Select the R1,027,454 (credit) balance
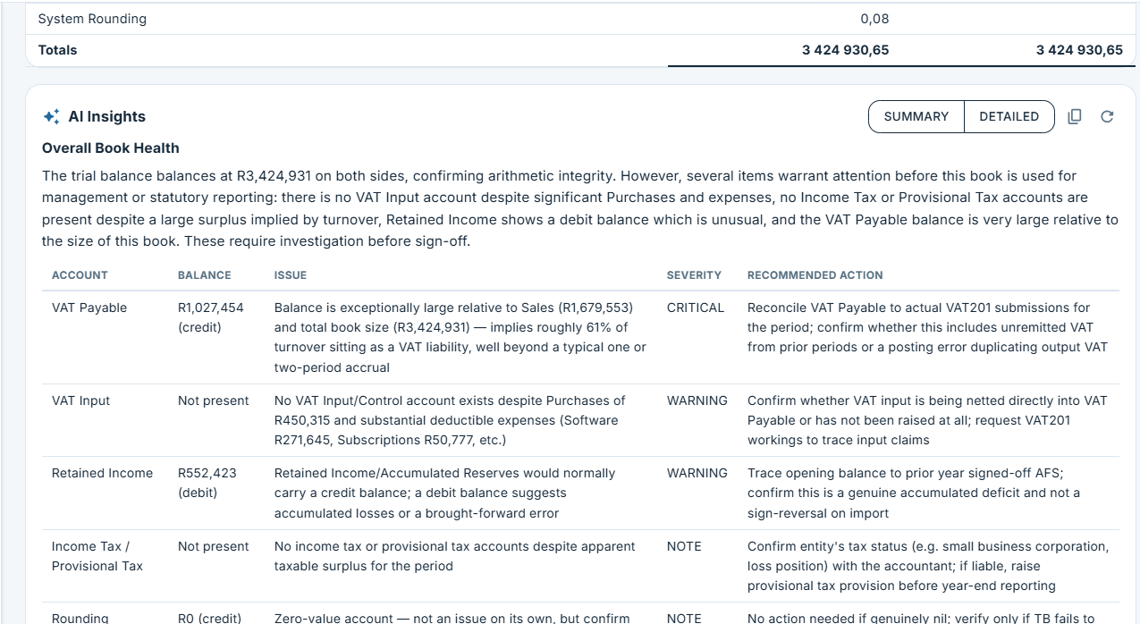1140x624 pixels. pyautogui.click(x=211, y=317)
